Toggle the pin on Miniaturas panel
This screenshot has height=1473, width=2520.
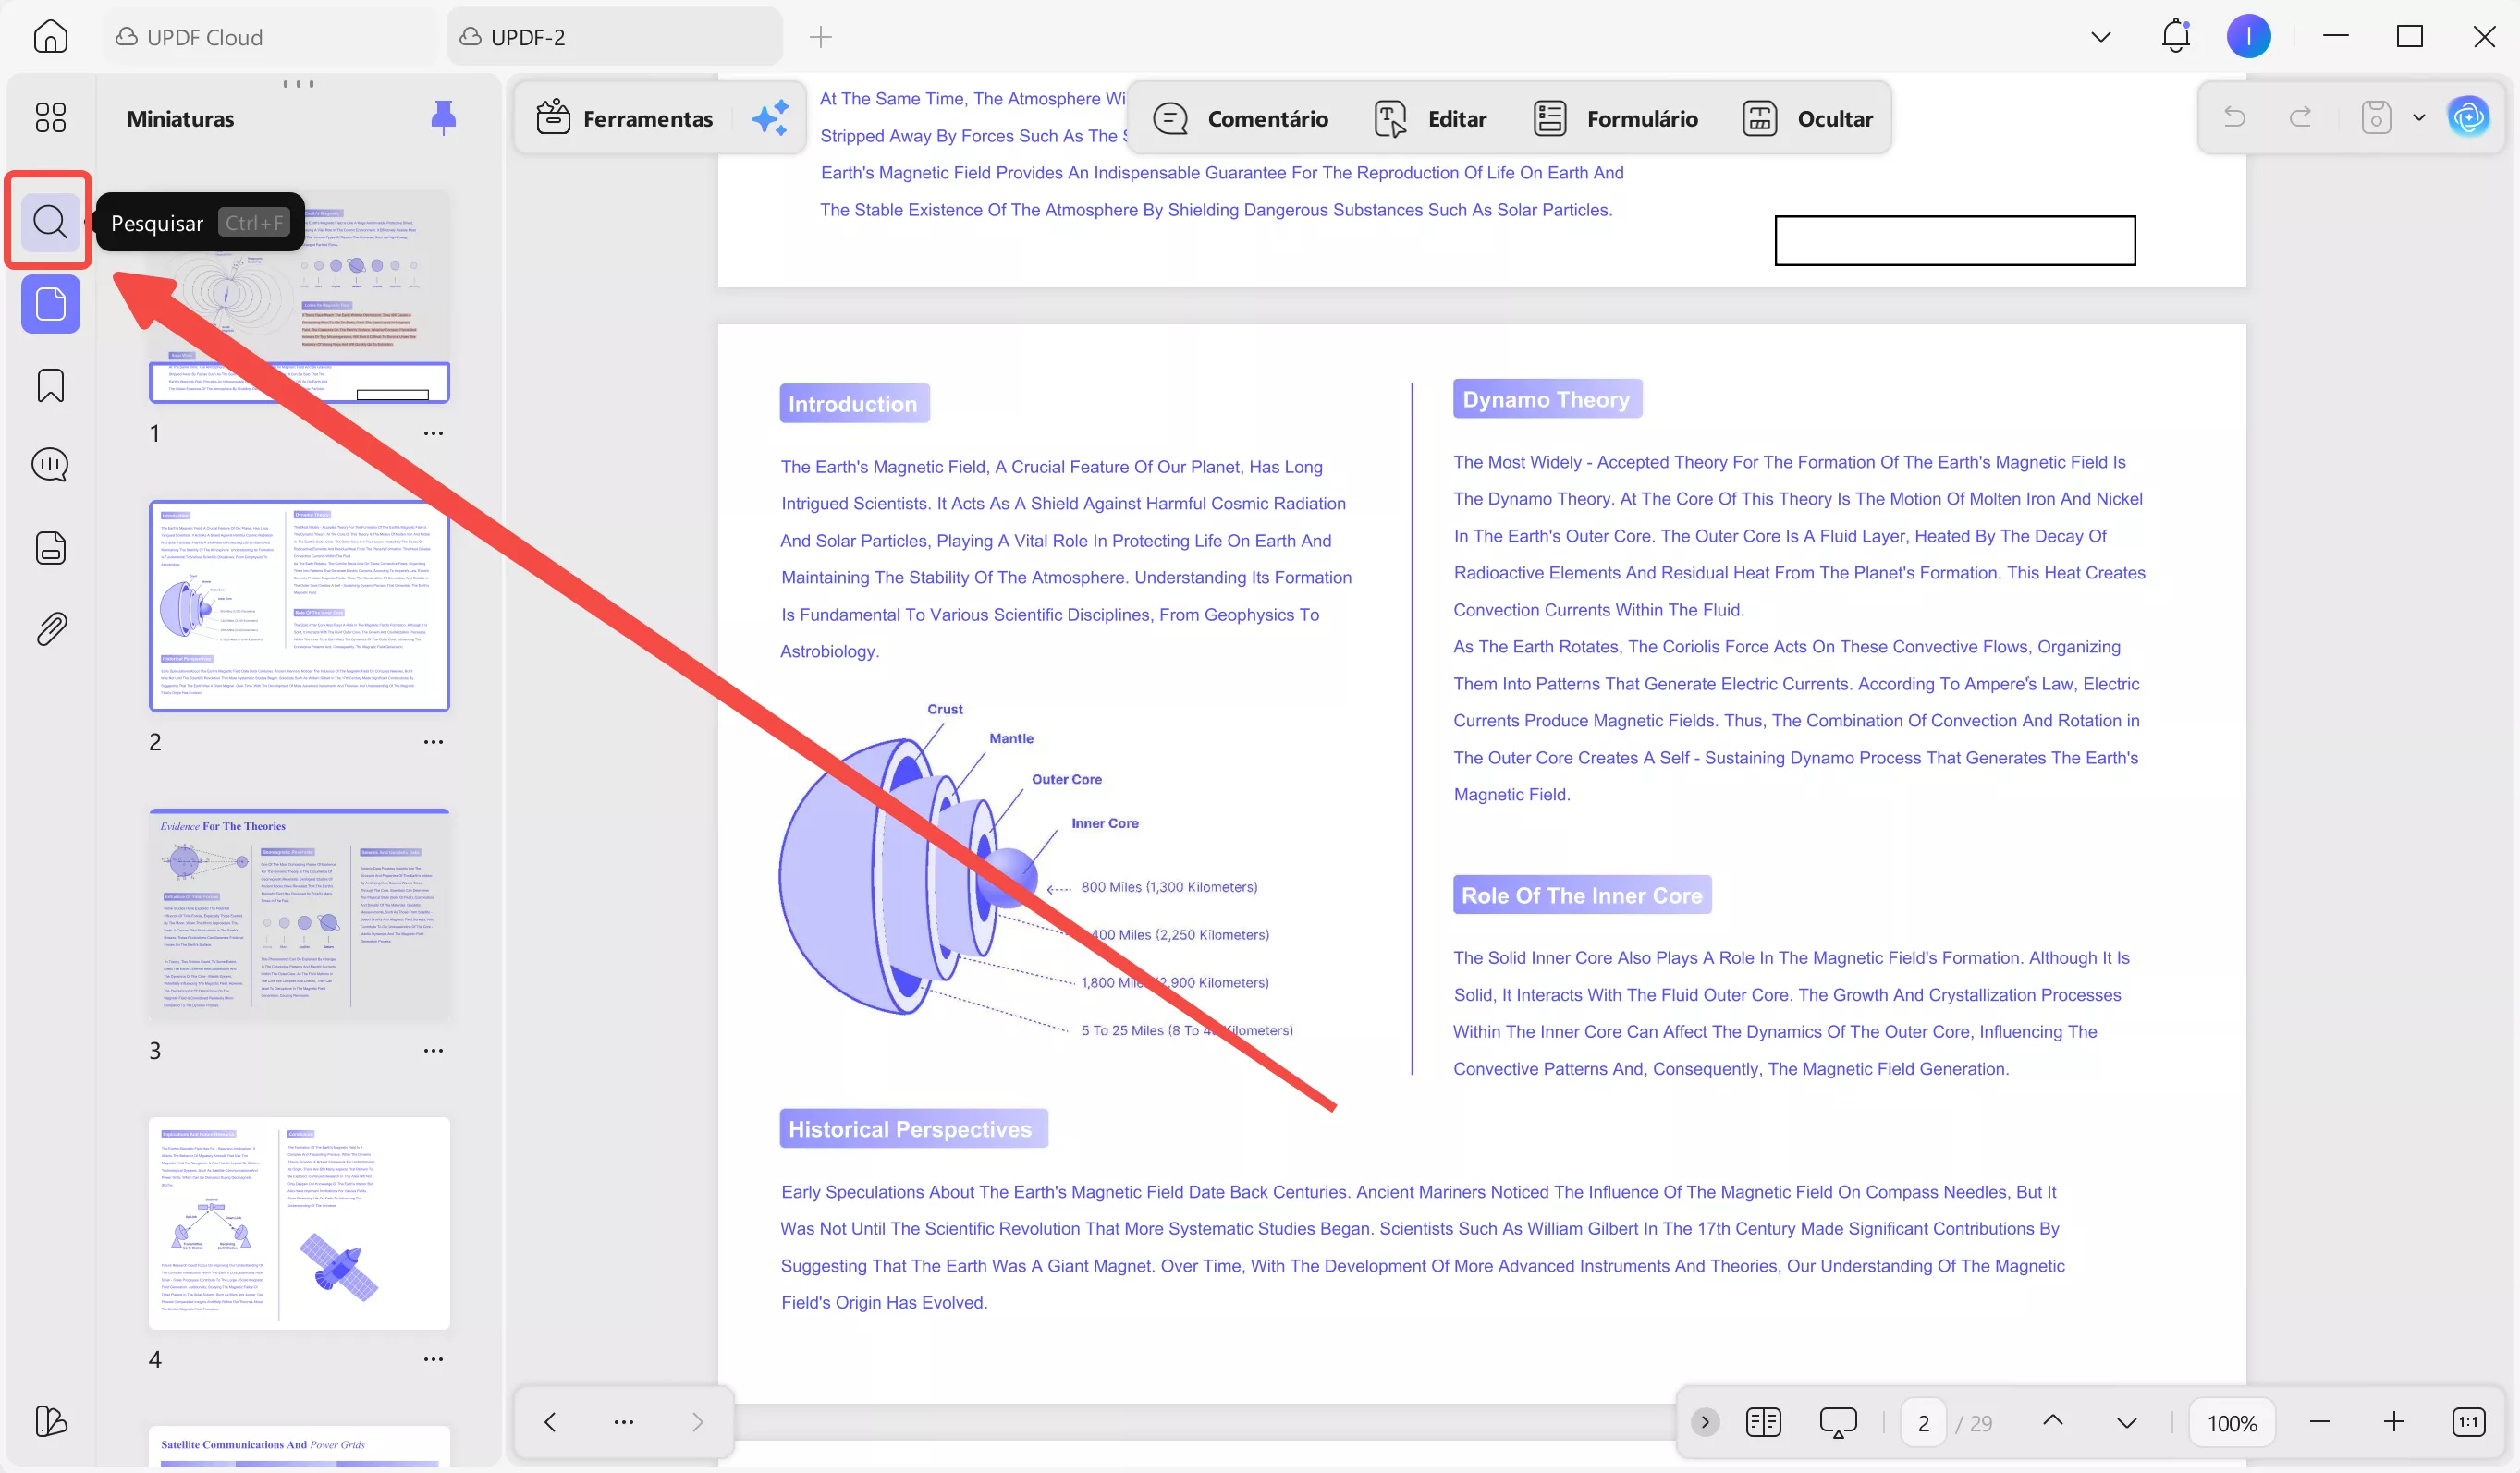(x=443, y=118)
